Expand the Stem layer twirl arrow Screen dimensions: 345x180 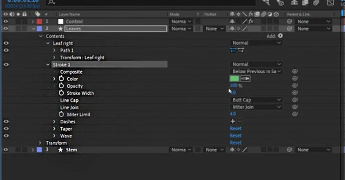33,150
